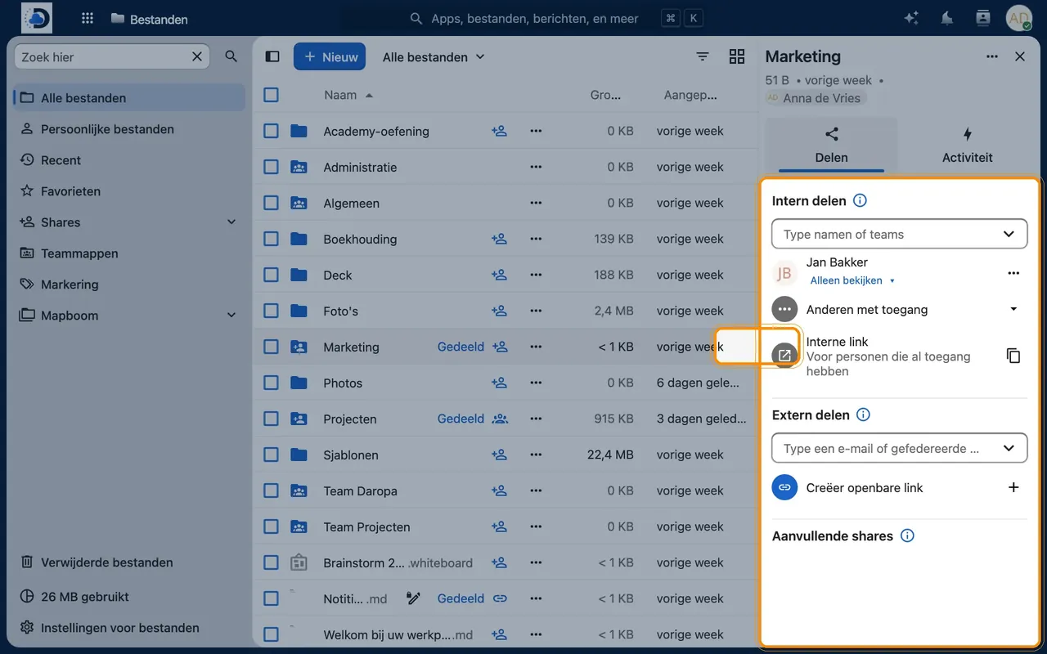Viewport: 1047px width, 654px height.
Task: Open Persoonlijke bestanden in sidebar
Action: [x=129, y=129]
